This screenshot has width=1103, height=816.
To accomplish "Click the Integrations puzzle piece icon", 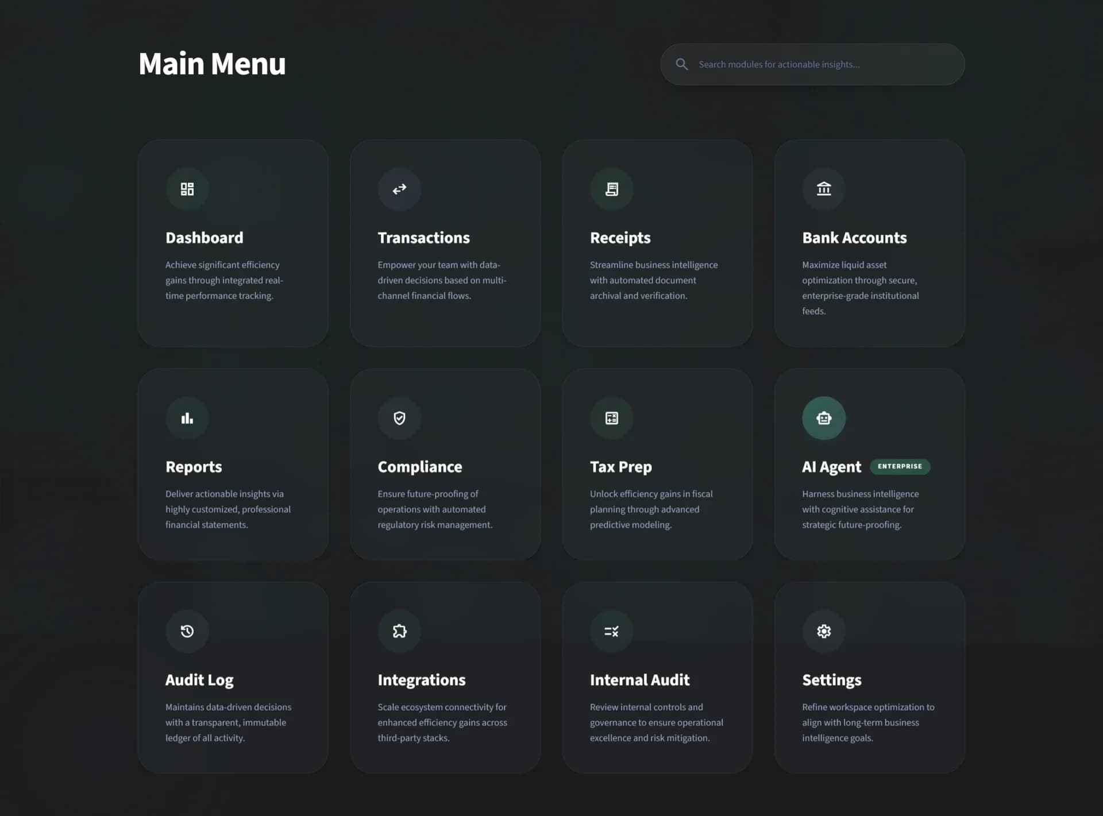I will (x=399, y=631).
